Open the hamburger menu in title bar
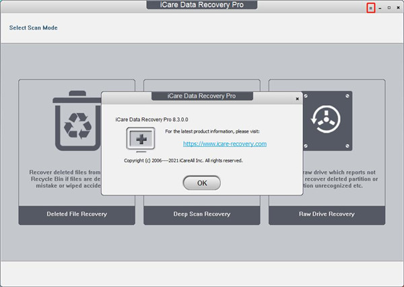This screenshot has width=404, height=287. click(x=371, y=8)
